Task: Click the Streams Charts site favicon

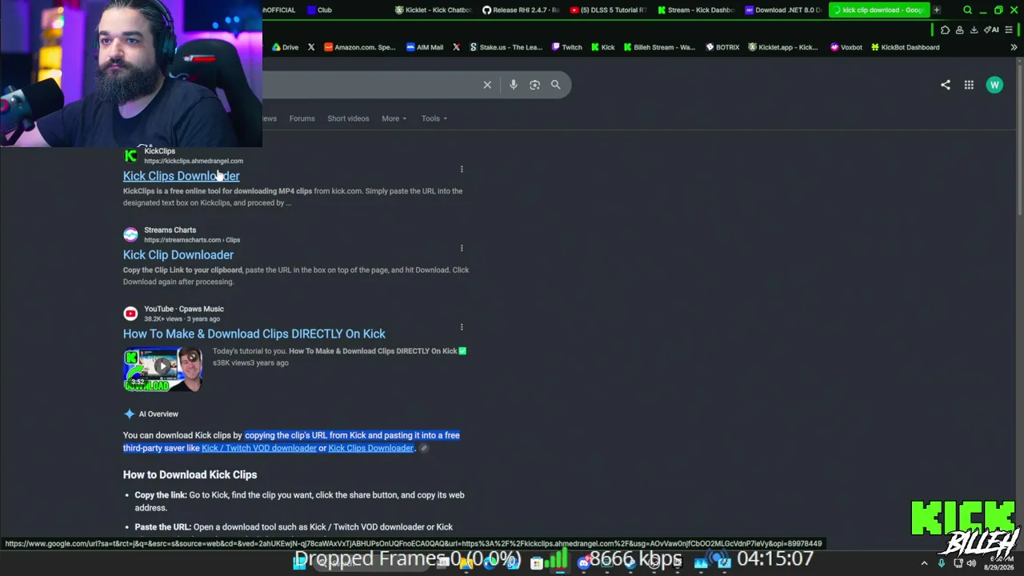Action: pyautogui.click(x=130, y=234)
